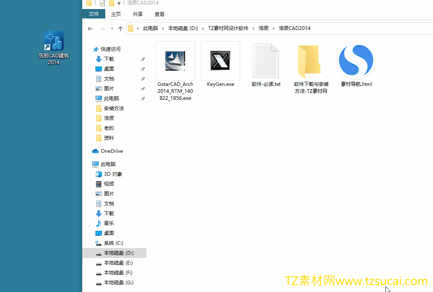Screen dimensions: 433x292
Task: Click pin icon beside 桌面 in Quick Access
Action: point(143,69)
